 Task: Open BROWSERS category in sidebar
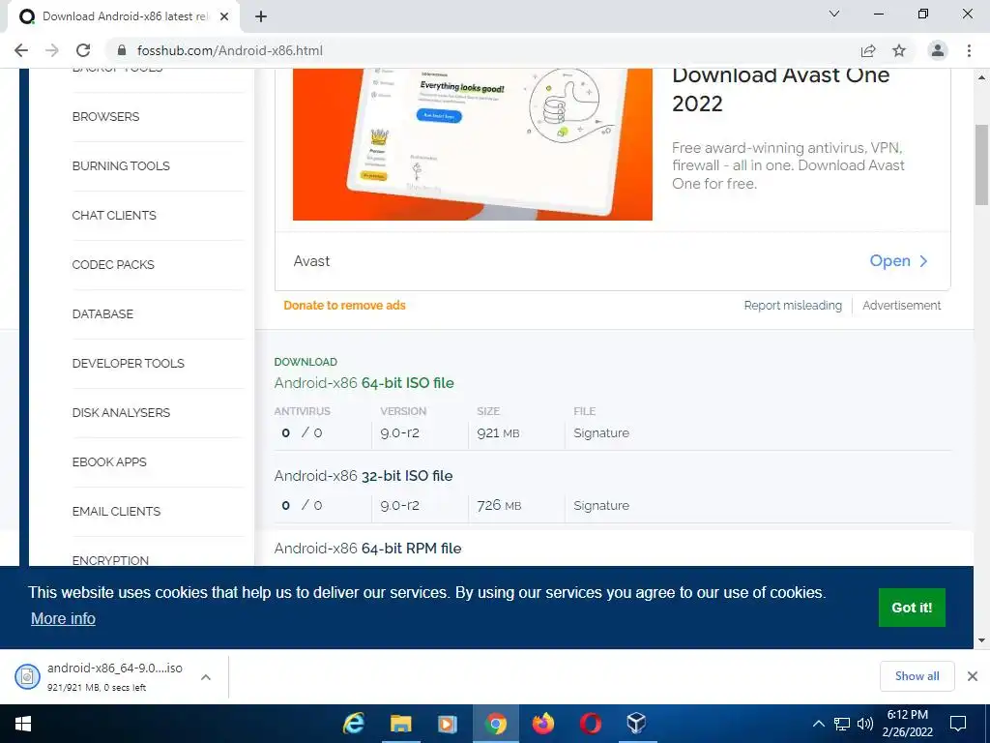pos(105,117)
